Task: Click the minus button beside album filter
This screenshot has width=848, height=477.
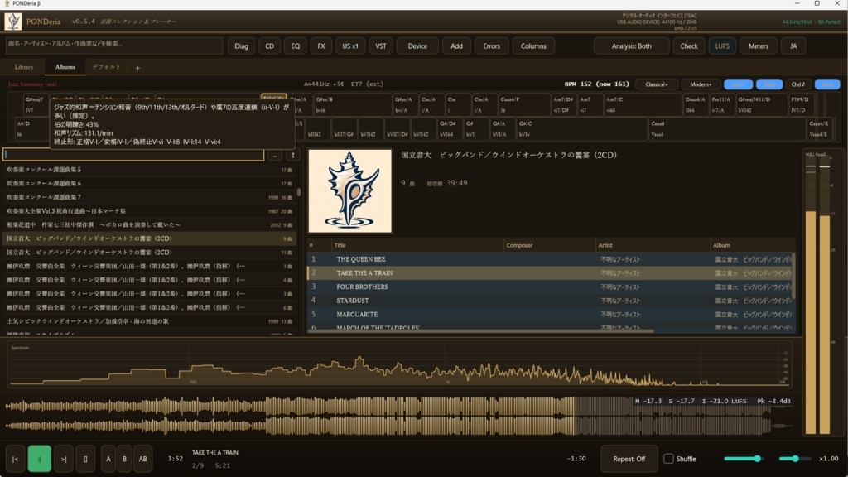Action: (275, 155)
